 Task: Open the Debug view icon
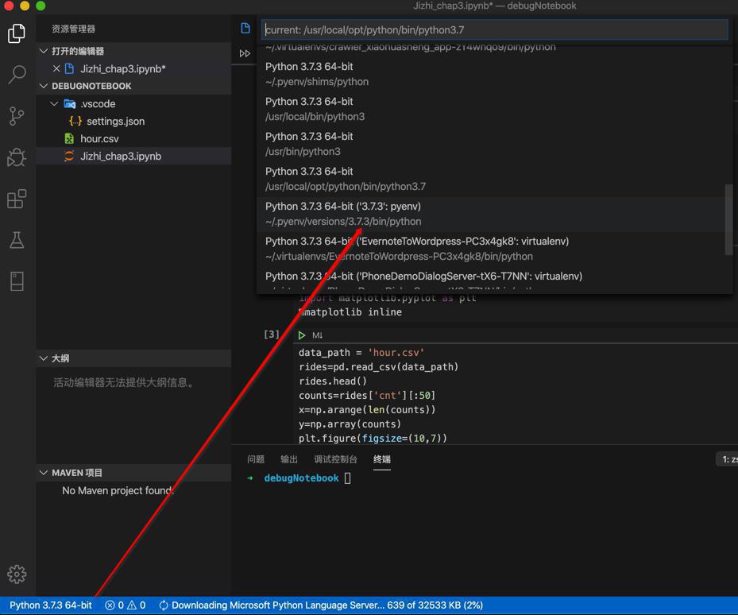[17, 157]
